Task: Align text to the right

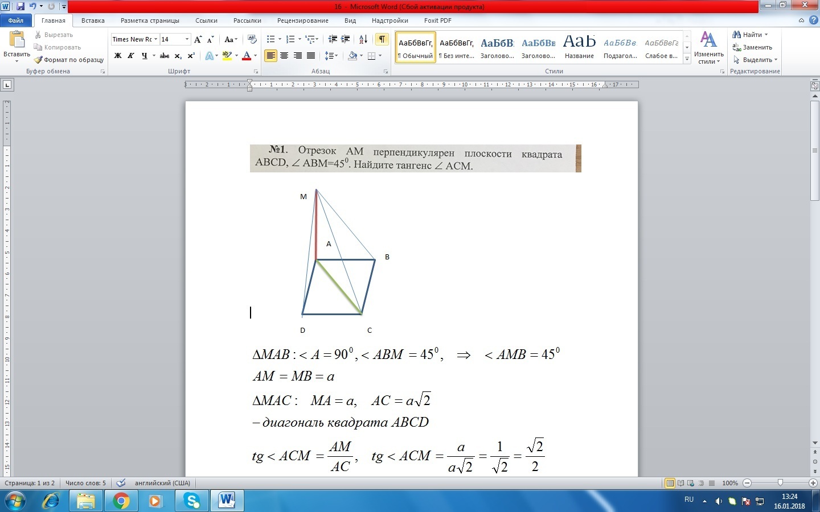Action: [297, 56]
